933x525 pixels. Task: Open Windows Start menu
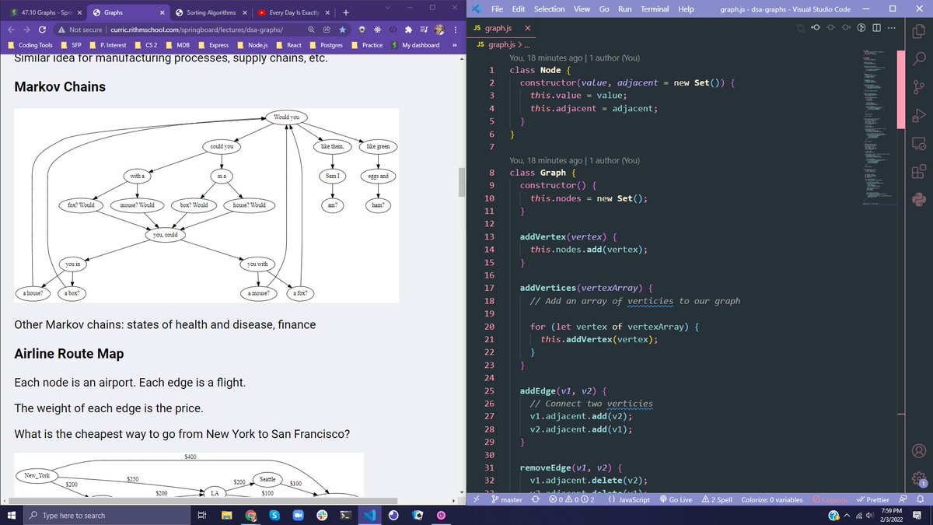[x=11, y=516]
